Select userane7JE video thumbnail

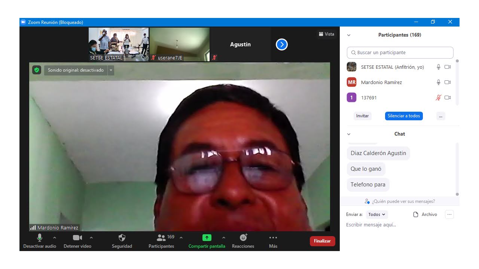point(180,44)
